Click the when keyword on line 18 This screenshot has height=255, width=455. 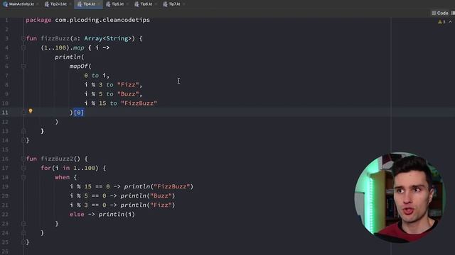tap(62, 177)
